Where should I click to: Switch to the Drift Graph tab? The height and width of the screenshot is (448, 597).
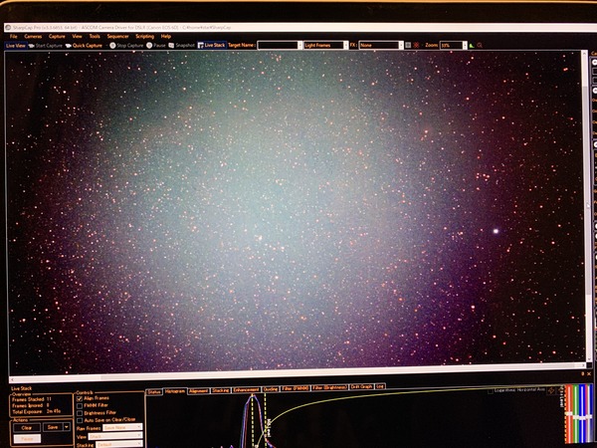[361, 387]
